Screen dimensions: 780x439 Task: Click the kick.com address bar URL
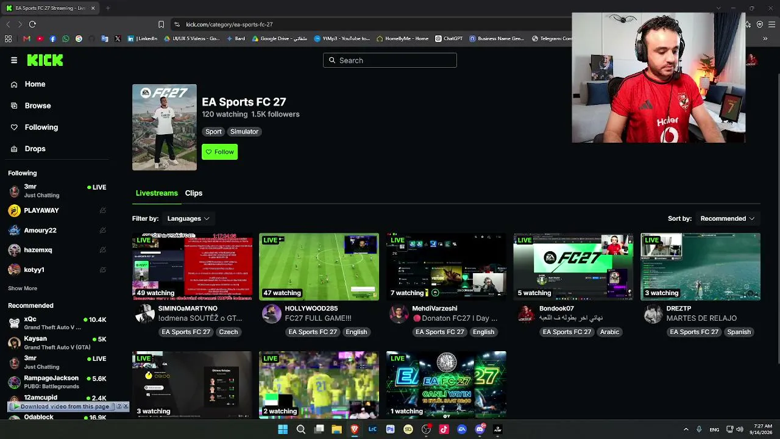pos(229,24)
